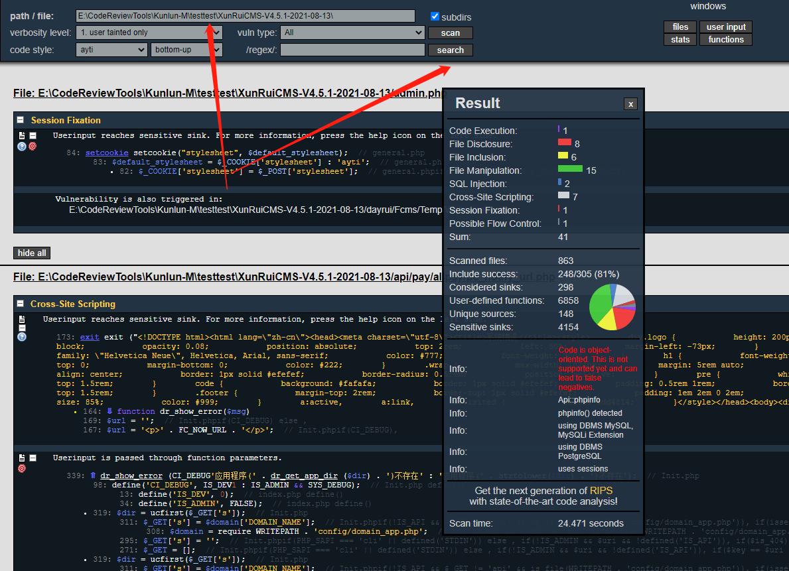Click the Possible Flow Control row label
Viewport: 789px width, 571px height.
point(495,223)
